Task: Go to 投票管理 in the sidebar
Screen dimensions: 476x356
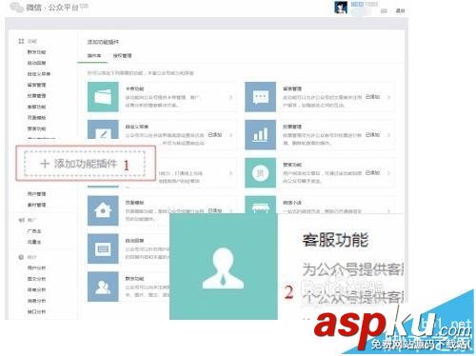Action: point(36,96)
